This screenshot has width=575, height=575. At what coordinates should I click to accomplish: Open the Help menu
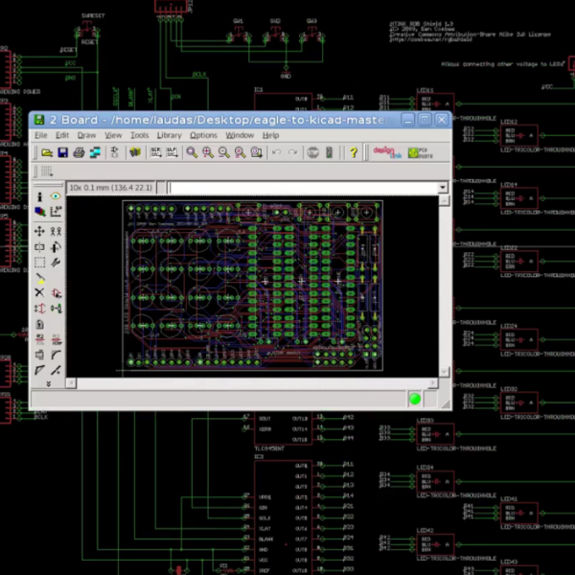click(x=270, y=135)
